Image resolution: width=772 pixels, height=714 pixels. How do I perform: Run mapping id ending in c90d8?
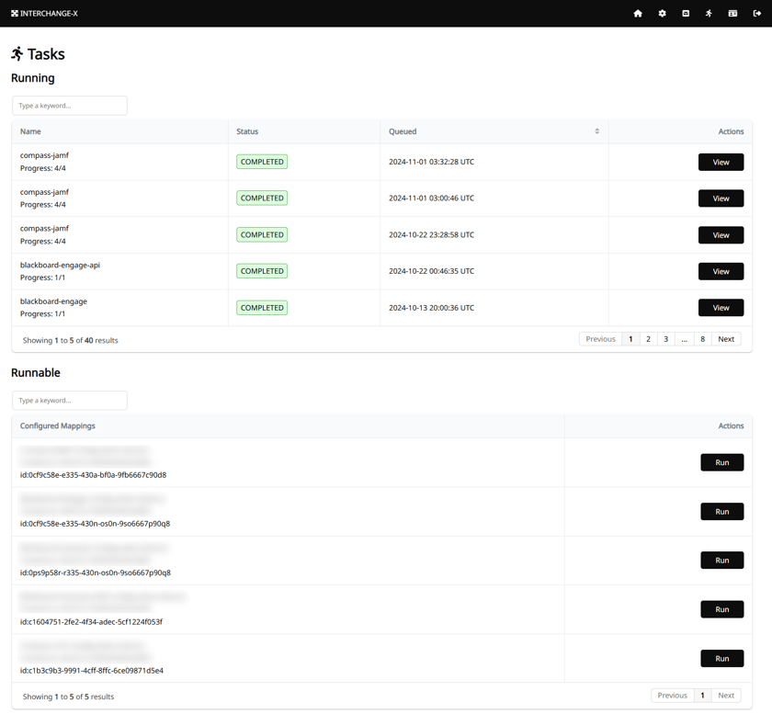coord(721,462)
